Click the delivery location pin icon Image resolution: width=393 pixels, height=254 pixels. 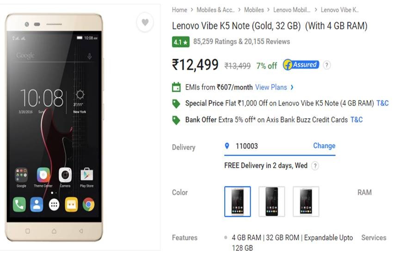click(227, 146)
